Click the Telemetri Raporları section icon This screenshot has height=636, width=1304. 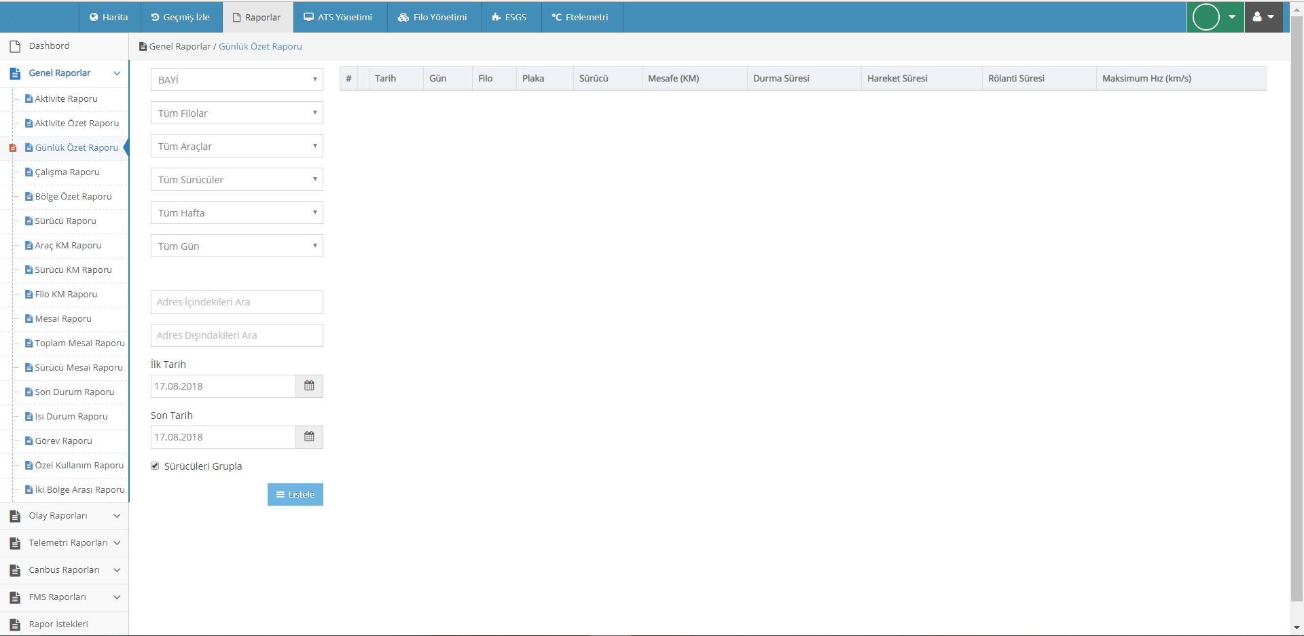click(15, 543)
